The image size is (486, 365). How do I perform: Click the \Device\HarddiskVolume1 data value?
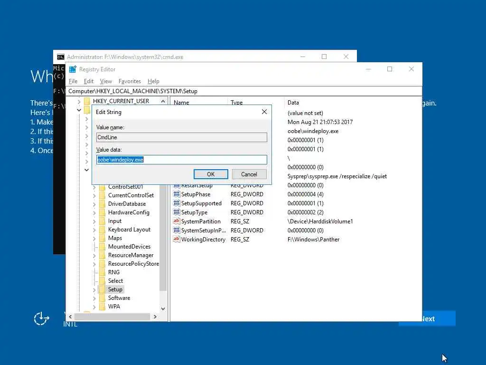(320, 221)
